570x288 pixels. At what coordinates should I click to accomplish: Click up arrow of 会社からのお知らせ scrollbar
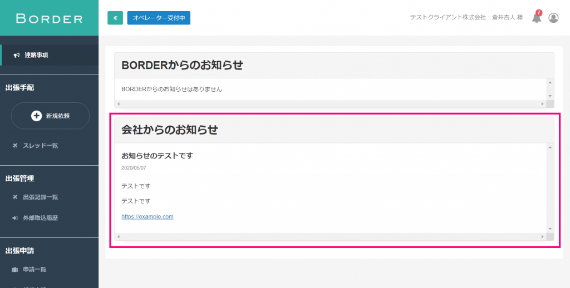coord(550,147)
